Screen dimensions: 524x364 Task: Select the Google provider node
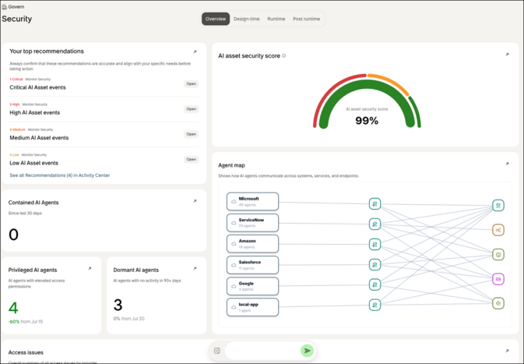252,286
